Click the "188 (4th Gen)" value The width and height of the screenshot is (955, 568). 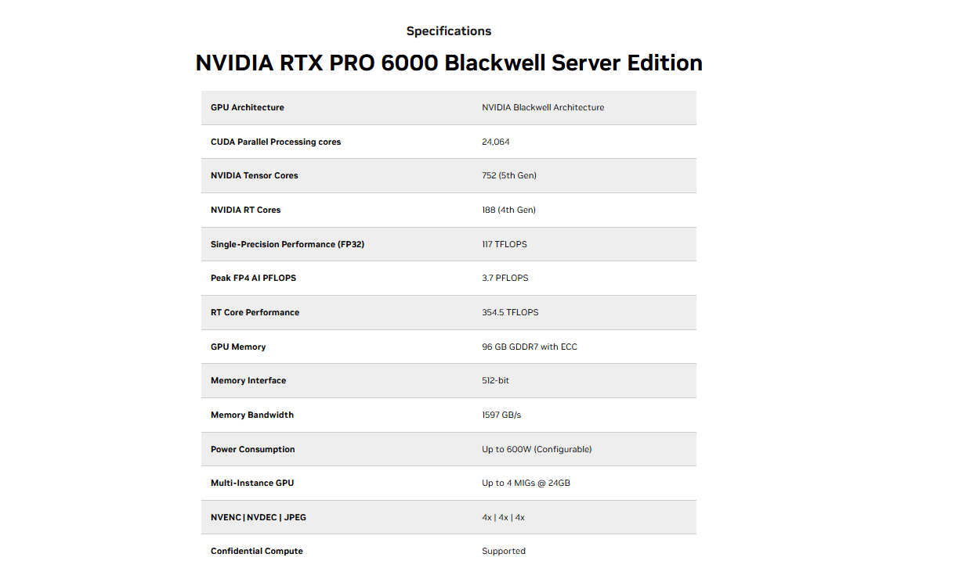click(x=509, y=210)
